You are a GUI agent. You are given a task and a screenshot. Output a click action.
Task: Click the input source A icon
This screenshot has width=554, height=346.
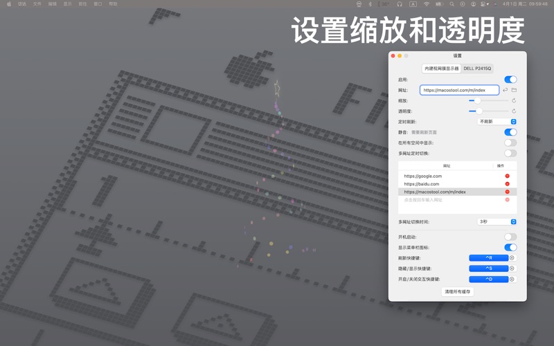pyautogui.click(x=413, y=4)
